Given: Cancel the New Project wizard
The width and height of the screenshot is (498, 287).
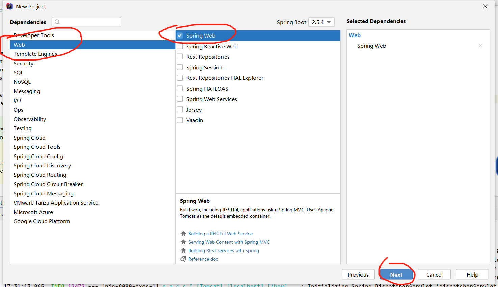Looking at the screenshot, I should [x=434, y=274].
